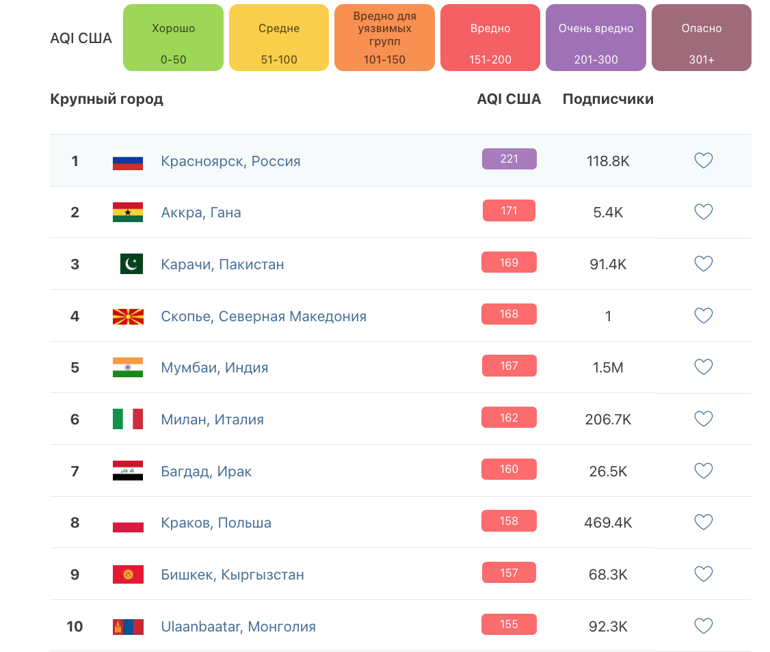Open the Карачи, Пакистан city link
770x652 pixels.
pos(222,264)
